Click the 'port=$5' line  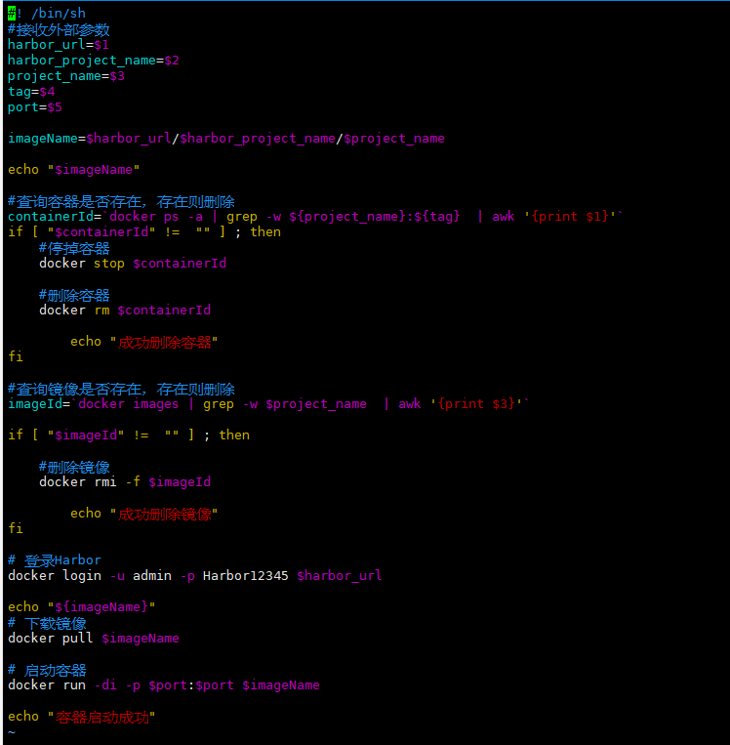click(35, 106)
